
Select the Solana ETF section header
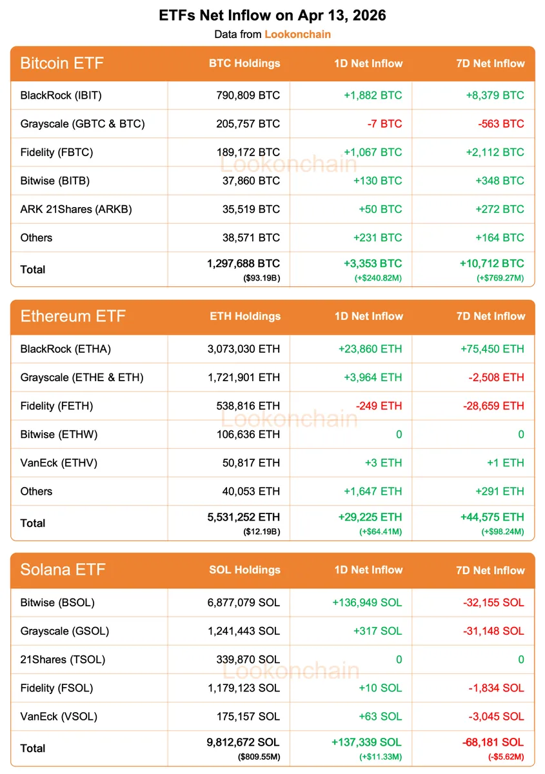click(63, 570)
